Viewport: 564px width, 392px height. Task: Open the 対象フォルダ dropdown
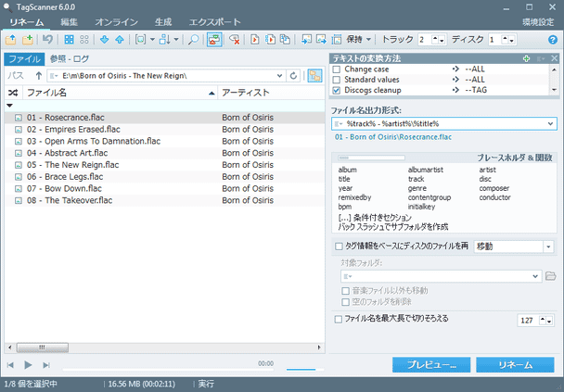click(535, 276)
